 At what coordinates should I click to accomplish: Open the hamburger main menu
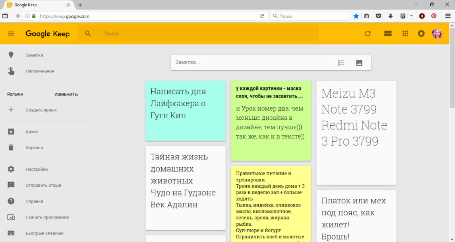click(x=11, y=33)
